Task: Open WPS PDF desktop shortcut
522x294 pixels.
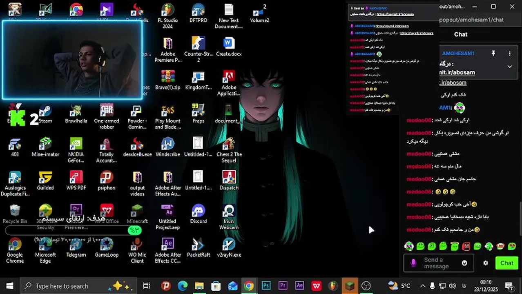Action: point(76,180)
